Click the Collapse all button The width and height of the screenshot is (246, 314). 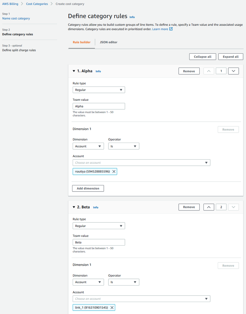203,57
